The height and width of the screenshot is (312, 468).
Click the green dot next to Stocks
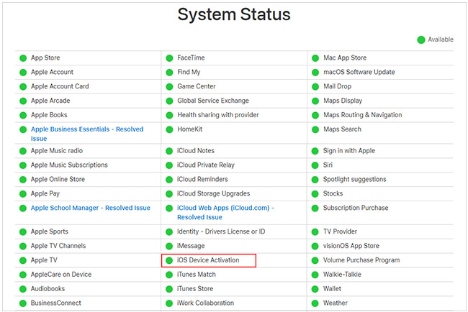tap(315, 194)
